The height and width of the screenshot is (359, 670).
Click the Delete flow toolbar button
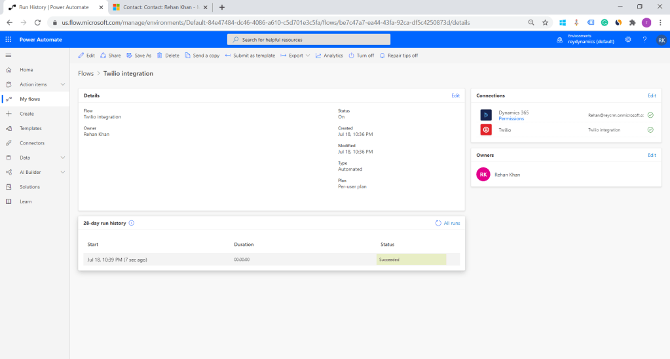pyautogui.click(x=168, y=56)
